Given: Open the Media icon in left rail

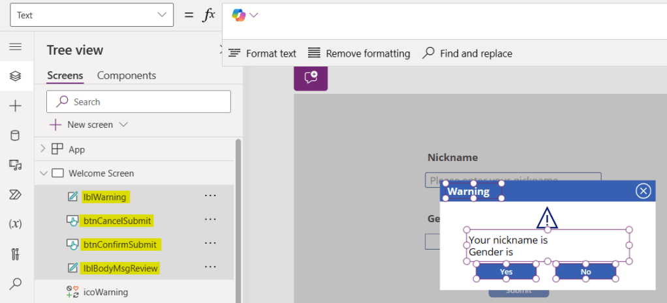Looking at the screenshot, I should (16, 165).
